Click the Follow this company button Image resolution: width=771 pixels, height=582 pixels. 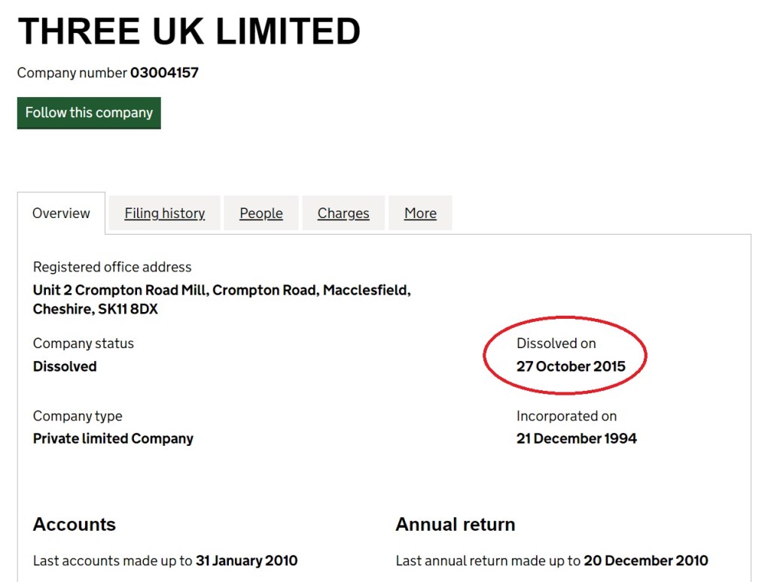point(89,113)
